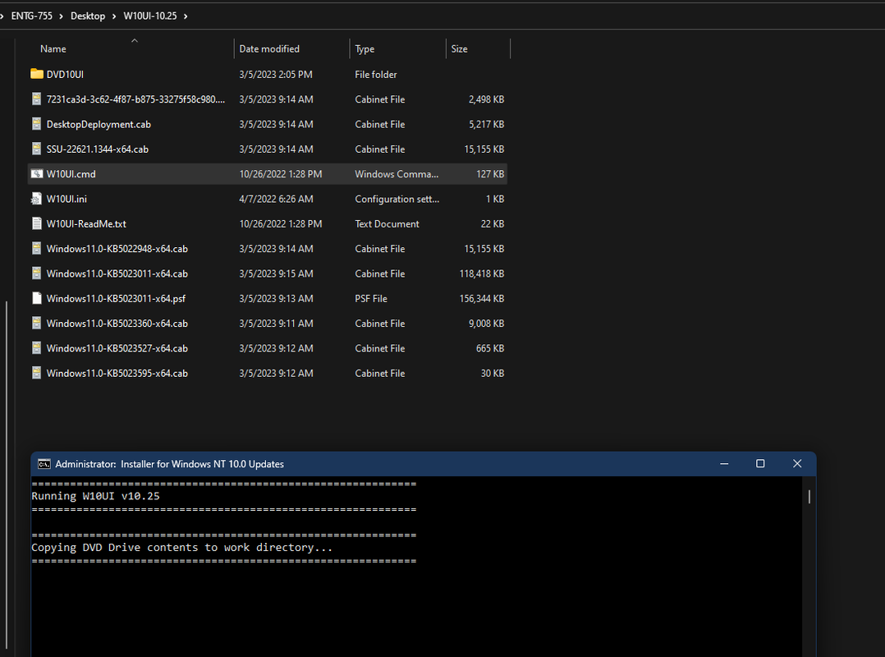Expand chevron after Desktop breadcrumb
The width and height of the screenshot is (885, 657).
114,16
